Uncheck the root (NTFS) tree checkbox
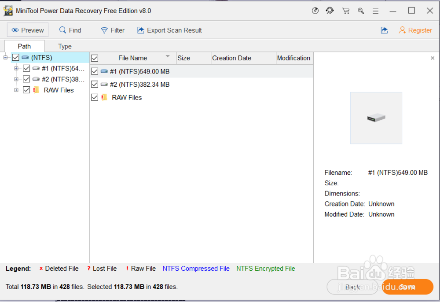The height and width of the screenshot is (302, 440). pos(15,58)
